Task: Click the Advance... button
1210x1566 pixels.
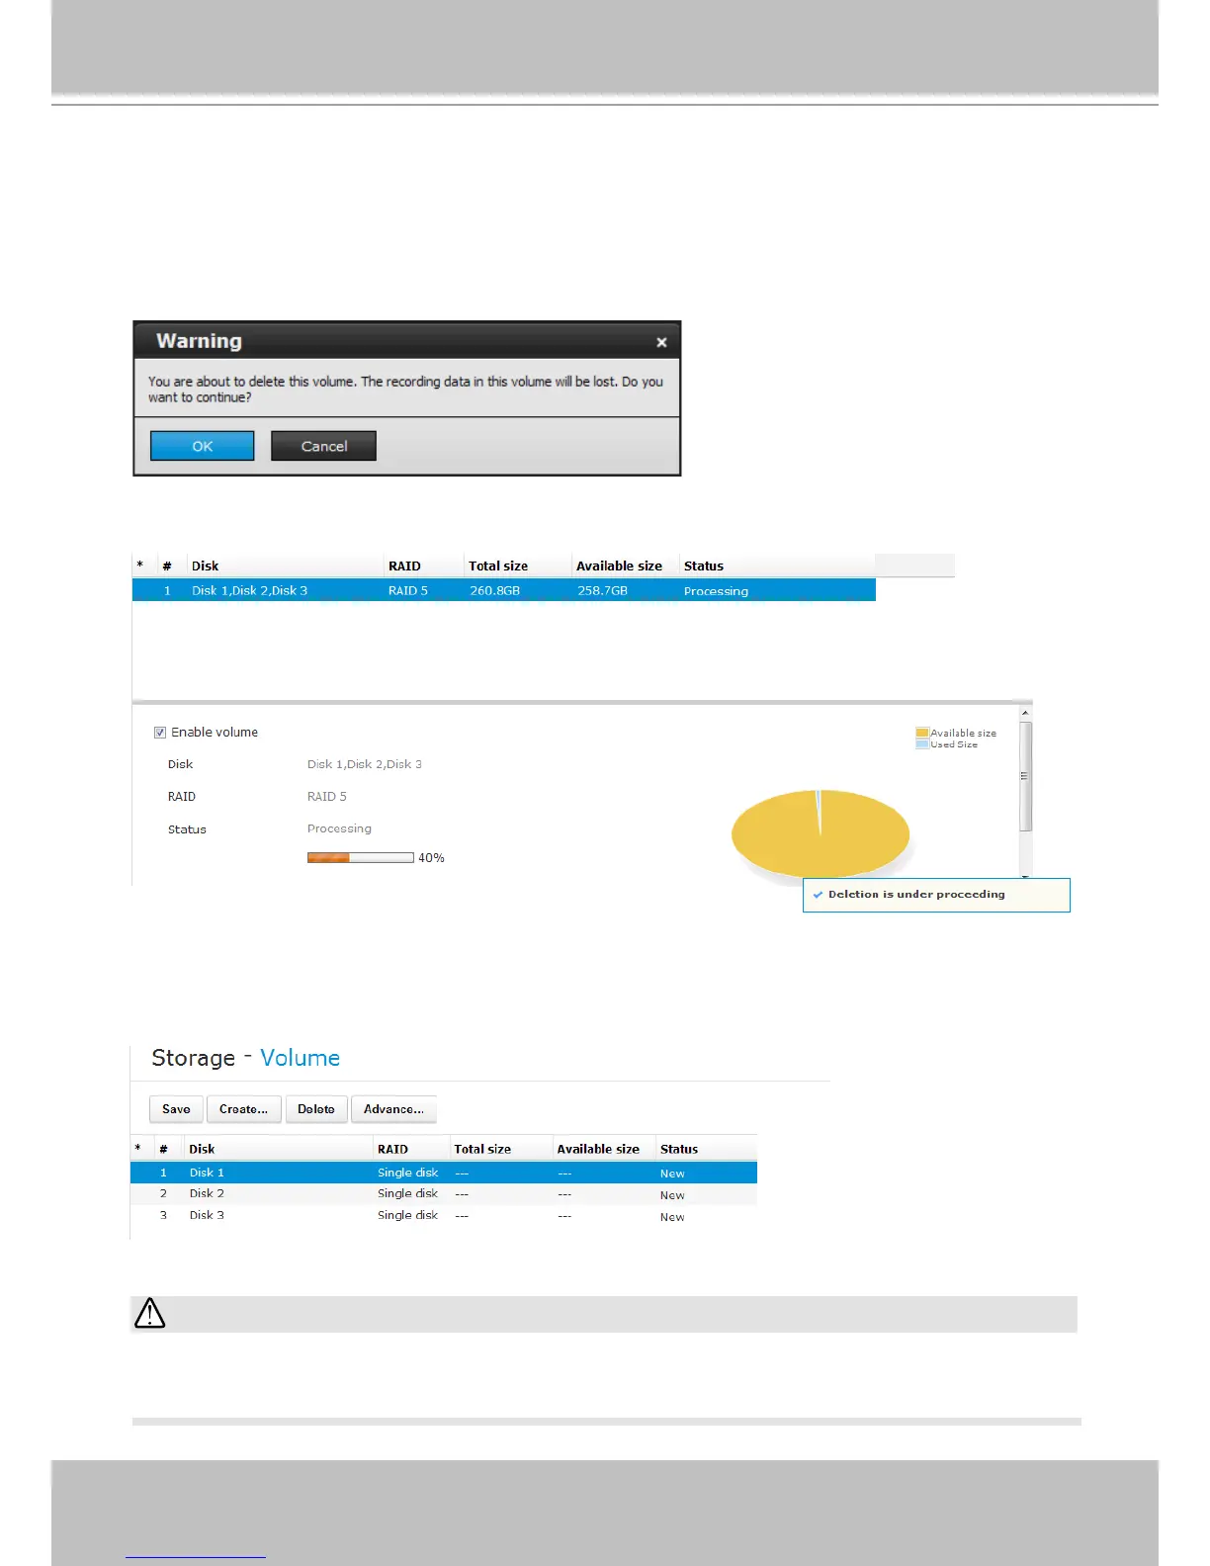Action: [x=393, y=1109]
